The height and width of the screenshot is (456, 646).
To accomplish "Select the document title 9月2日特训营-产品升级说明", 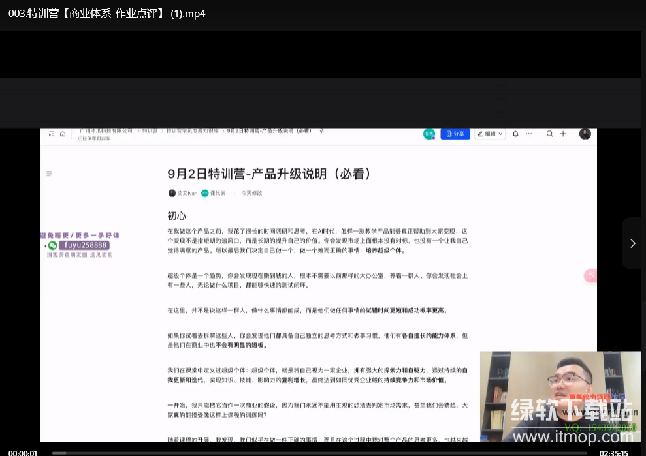I will pyautogui.click(x=269, y=174).
